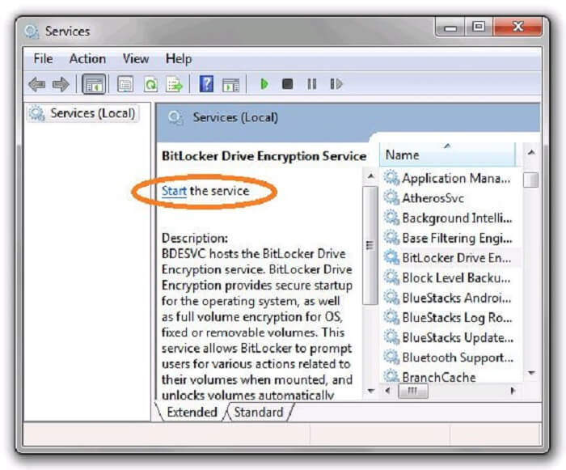Switch to the Extended tab
The image size is (566, 470).
192,413
